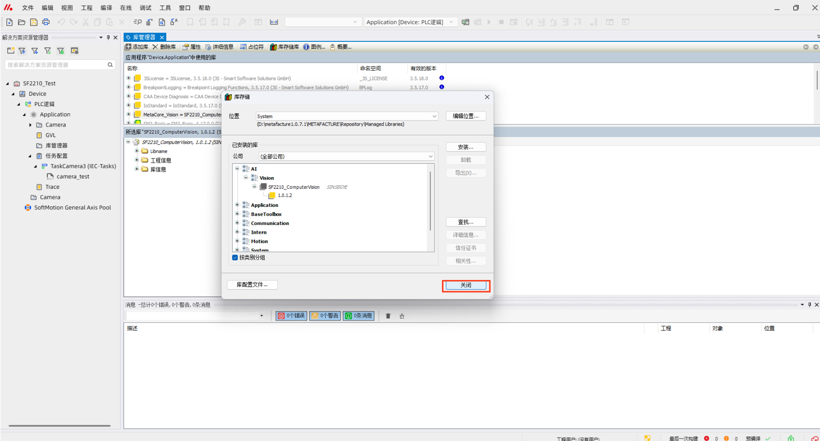The height and width of the screenshot is (441, 820).
Task: Open the 位置 System location dropdown
Action: (x=434, y=116)
